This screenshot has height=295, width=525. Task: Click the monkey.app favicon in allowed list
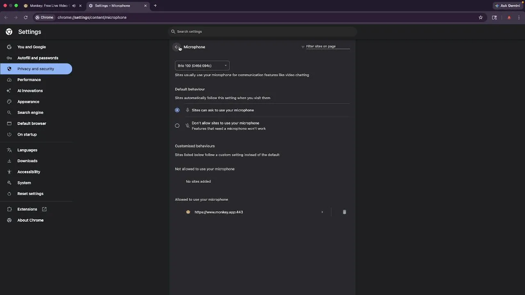click(x=188, y=212)
